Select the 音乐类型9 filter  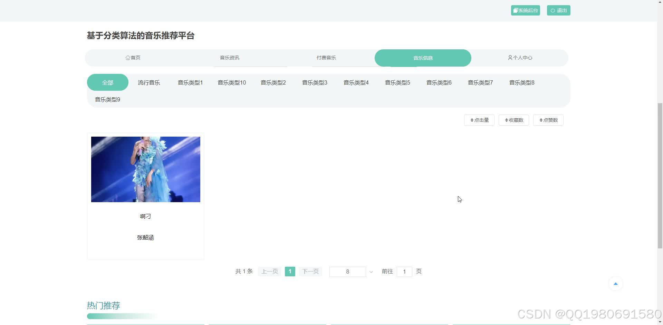pos(107,99)
